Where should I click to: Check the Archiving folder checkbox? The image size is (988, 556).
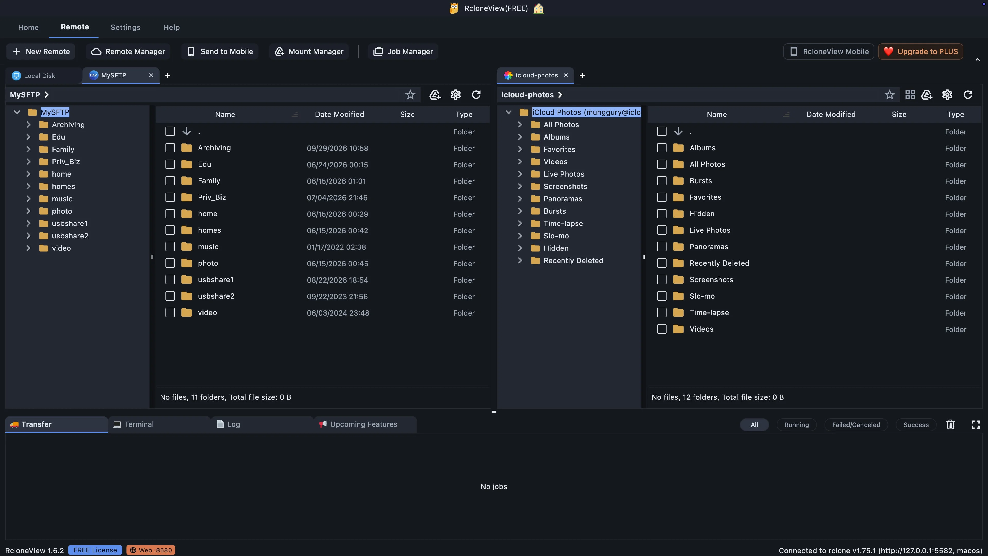170,148
